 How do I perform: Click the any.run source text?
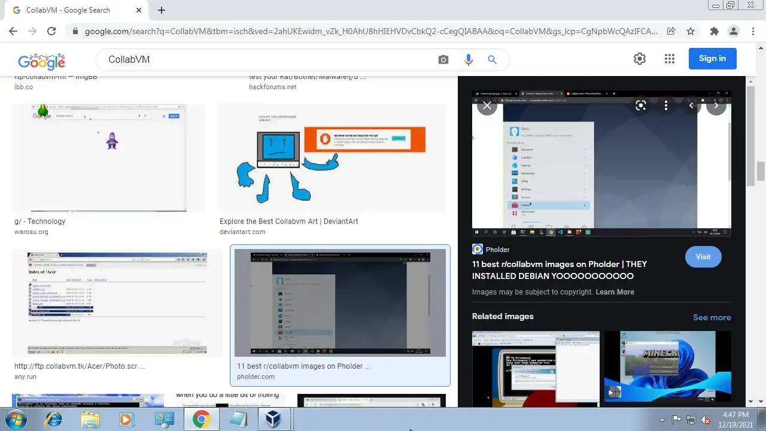[x=25, y=377]
